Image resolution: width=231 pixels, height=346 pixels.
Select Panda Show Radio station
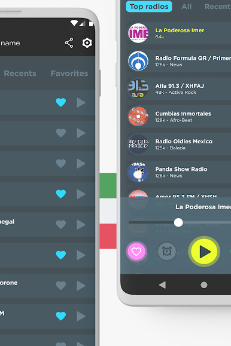coord(179,172)
